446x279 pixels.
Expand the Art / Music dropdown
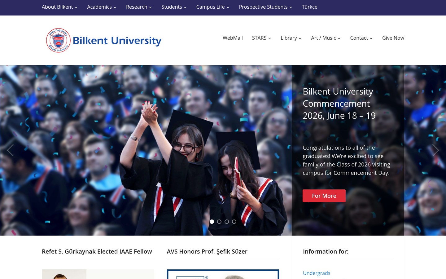coord(326,38)
